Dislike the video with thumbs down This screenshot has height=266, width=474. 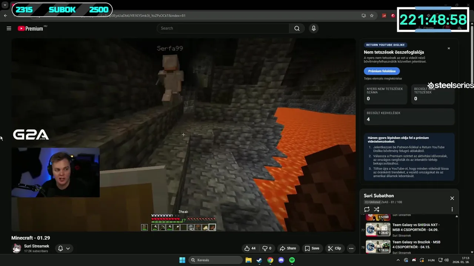tap(267, 248)
